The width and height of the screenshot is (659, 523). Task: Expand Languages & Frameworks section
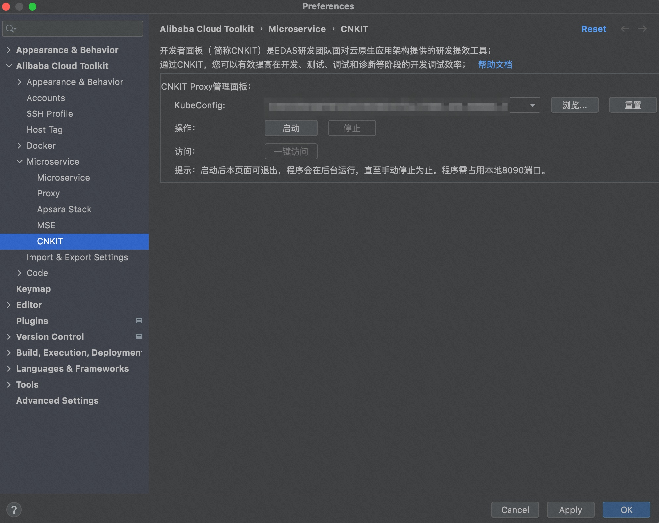(x=9, y=369)
